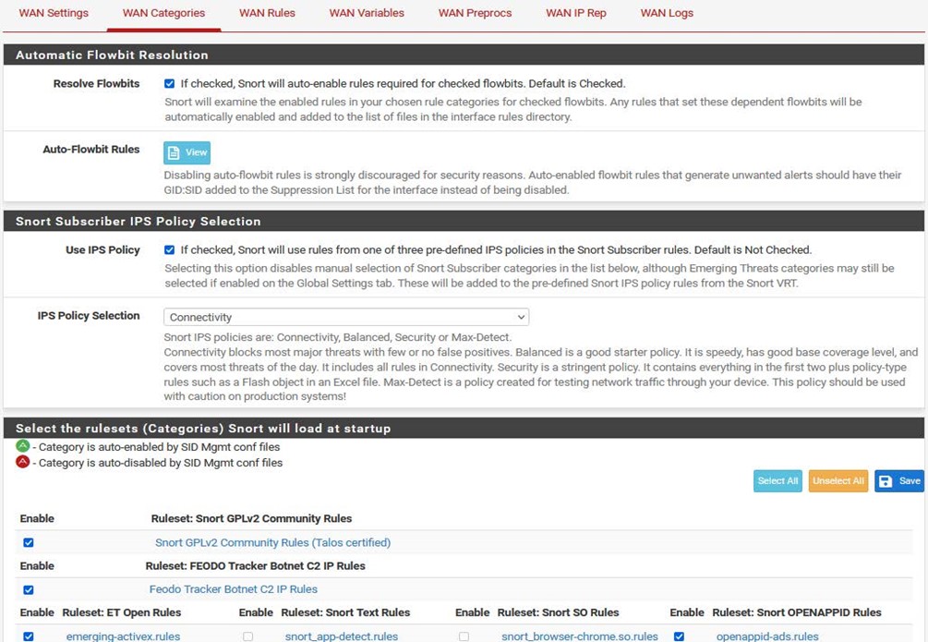The width and height of the screenshot is (928, 642).
Task: Disable Snort GPLv2 Community Rules checkbox
Action: point(28,543)
